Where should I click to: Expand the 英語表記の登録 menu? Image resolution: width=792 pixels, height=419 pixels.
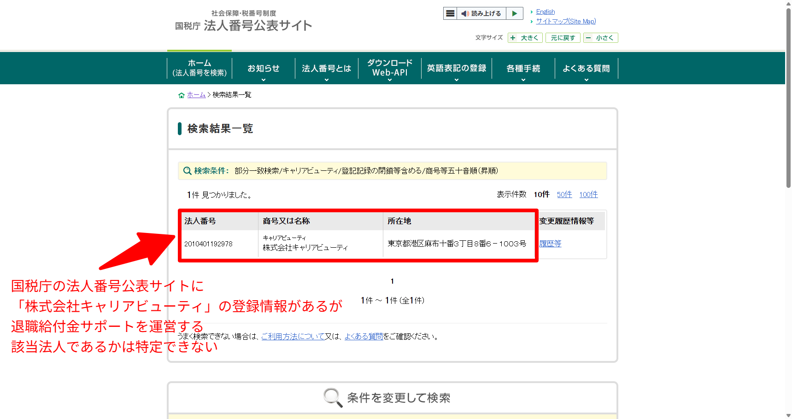click(457, 68)
